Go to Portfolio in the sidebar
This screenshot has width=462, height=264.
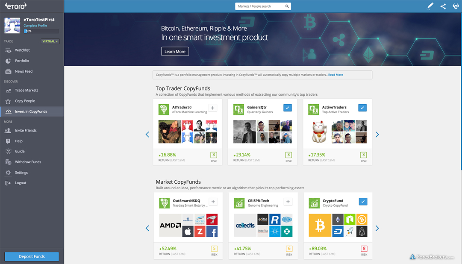pos(32,61)
